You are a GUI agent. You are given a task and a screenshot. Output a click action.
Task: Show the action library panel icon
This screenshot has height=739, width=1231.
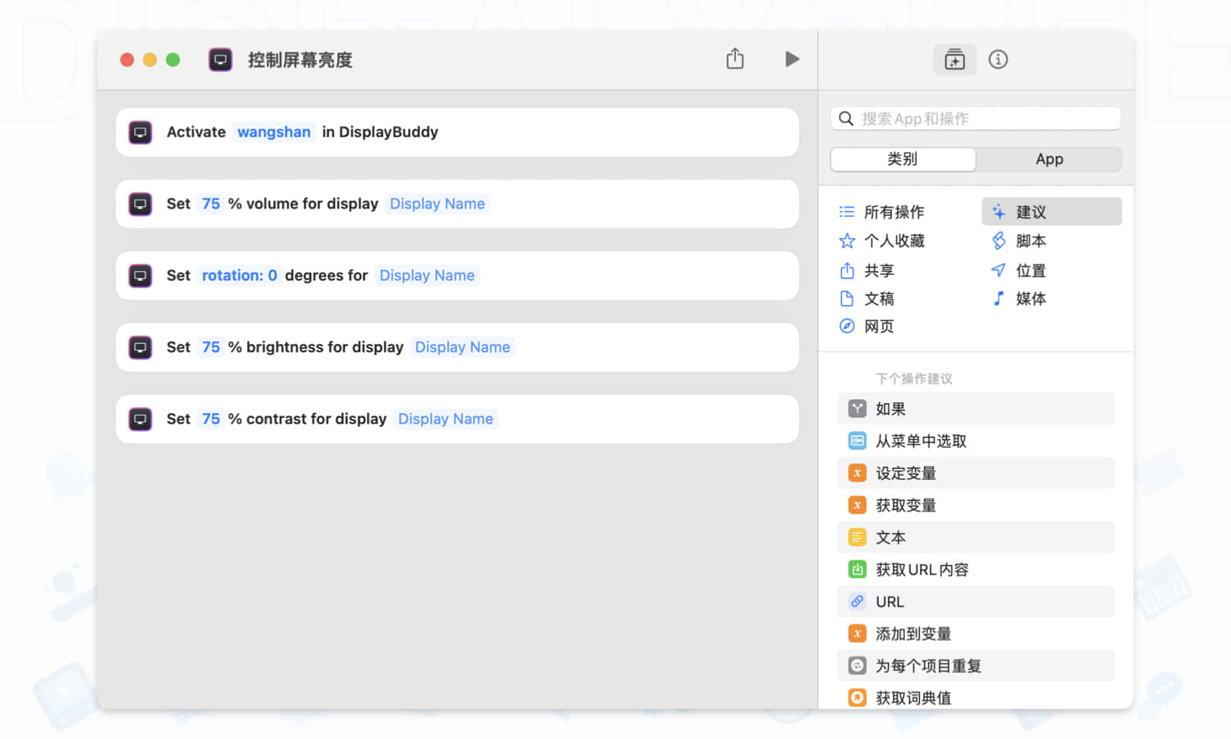[x=954, y=59]
